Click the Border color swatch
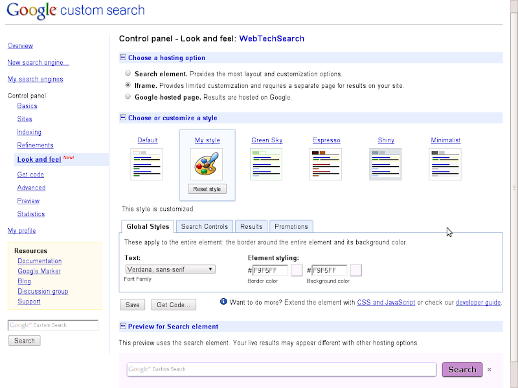518x388 pixels. point(297,270)
